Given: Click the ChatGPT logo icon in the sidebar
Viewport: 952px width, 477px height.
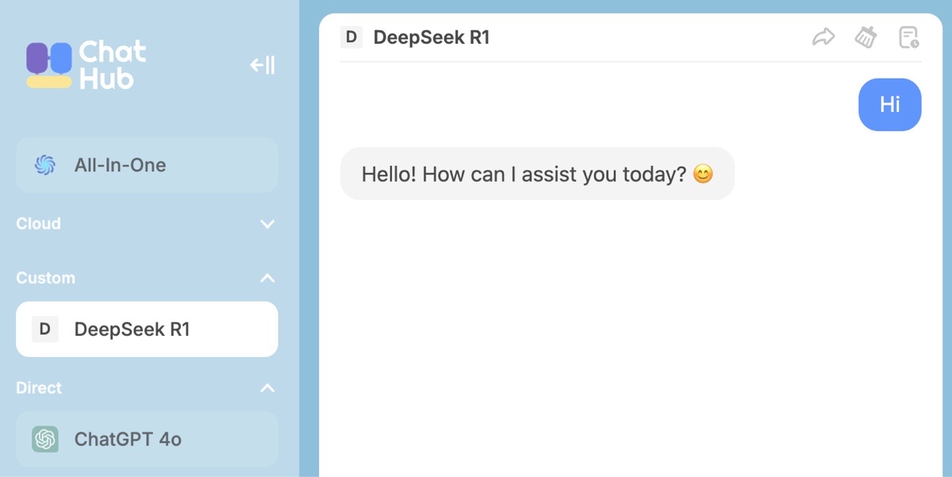Looking at the screenshot, I should tap(45, 439).
